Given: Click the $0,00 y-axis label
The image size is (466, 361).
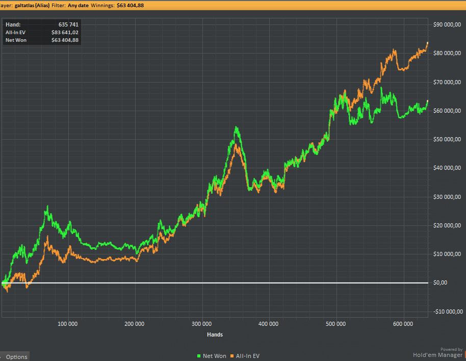Looking at the screenshot, I should click(x=440, y=282).
